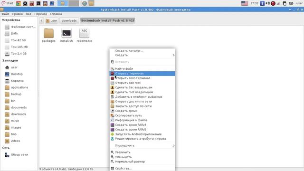Open Том 2,4 GB volume
Screen dimensions: 304x171
point(16,54)
